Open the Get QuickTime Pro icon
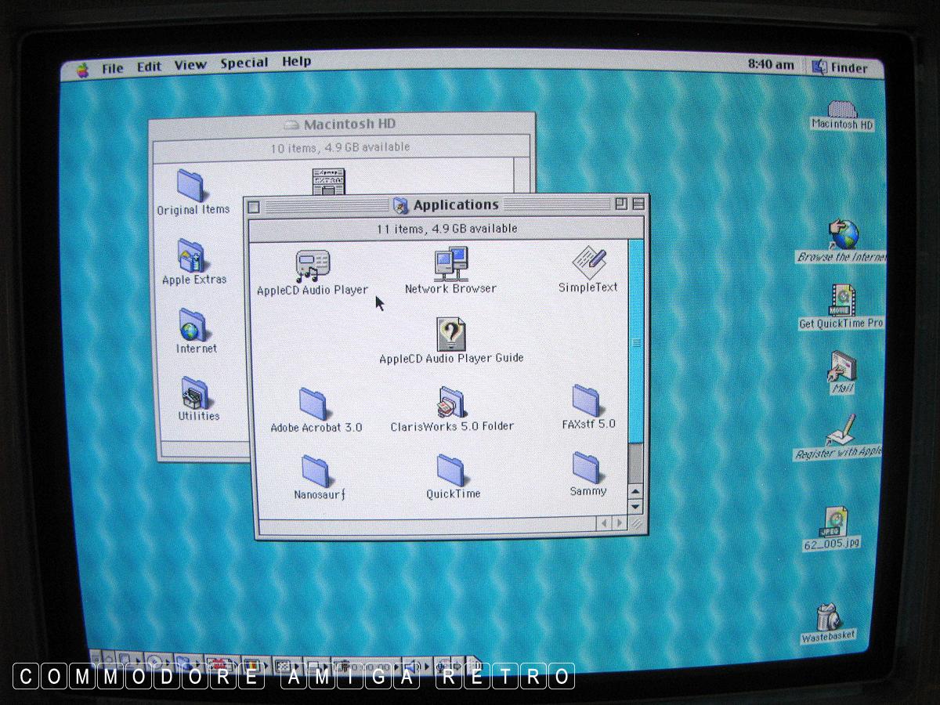The height and width of the screenshot is (705, 940). pyautogui.click(x=843, y=301)
